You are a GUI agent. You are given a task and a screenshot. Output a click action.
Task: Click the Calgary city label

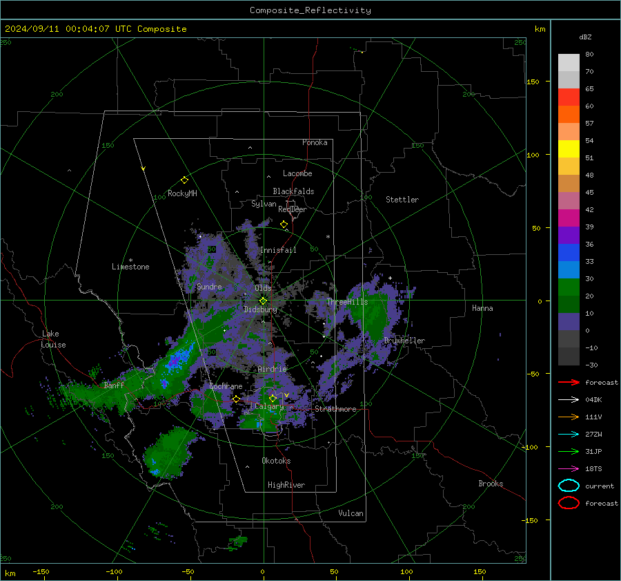(x=269, y=406)
